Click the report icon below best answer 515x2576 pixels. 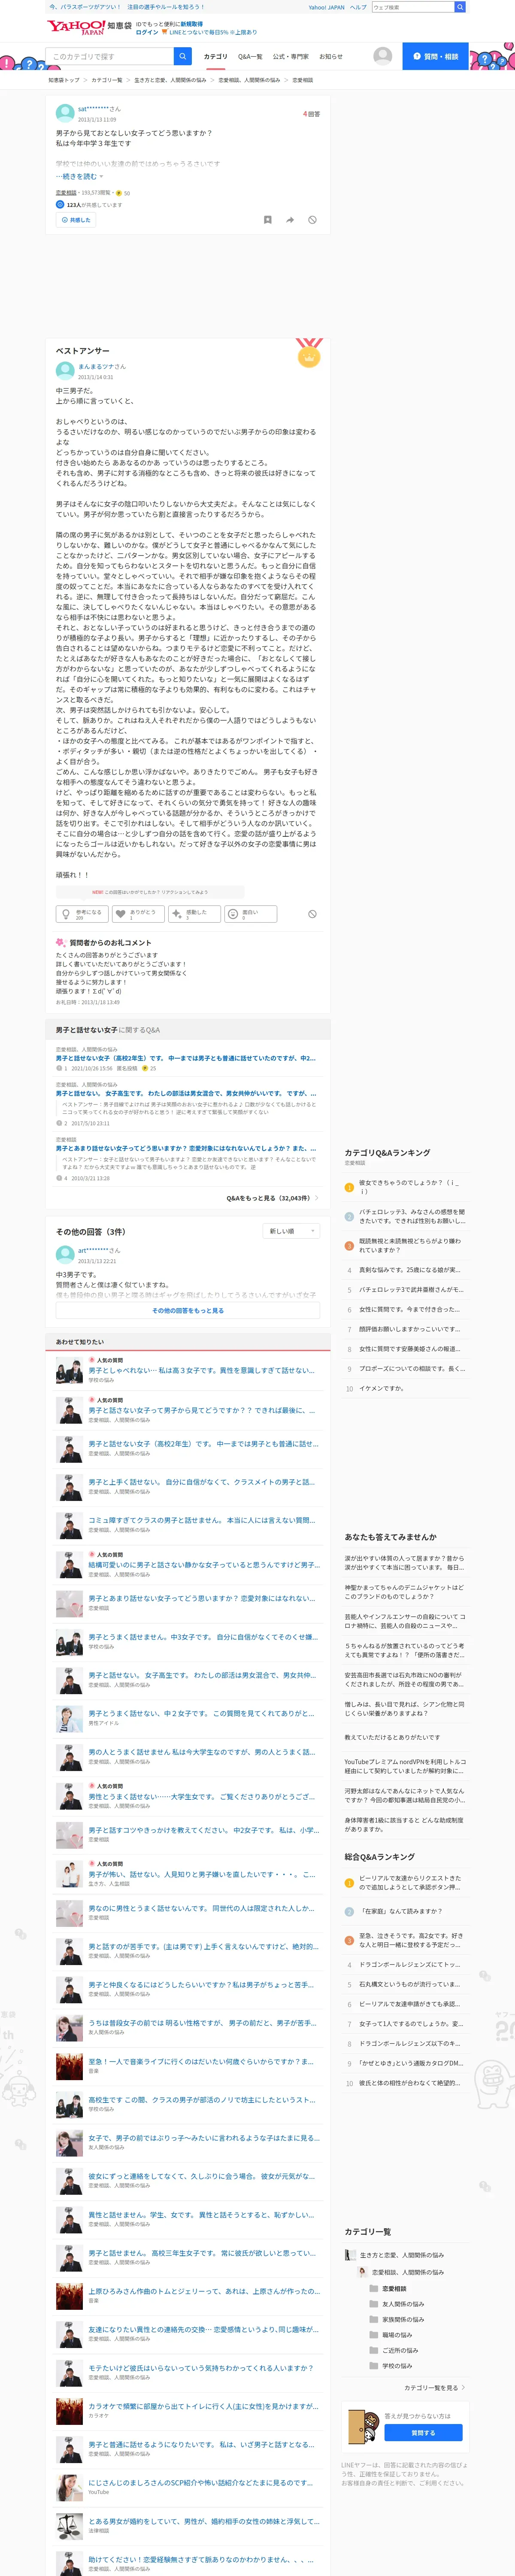tap(312, 914)
